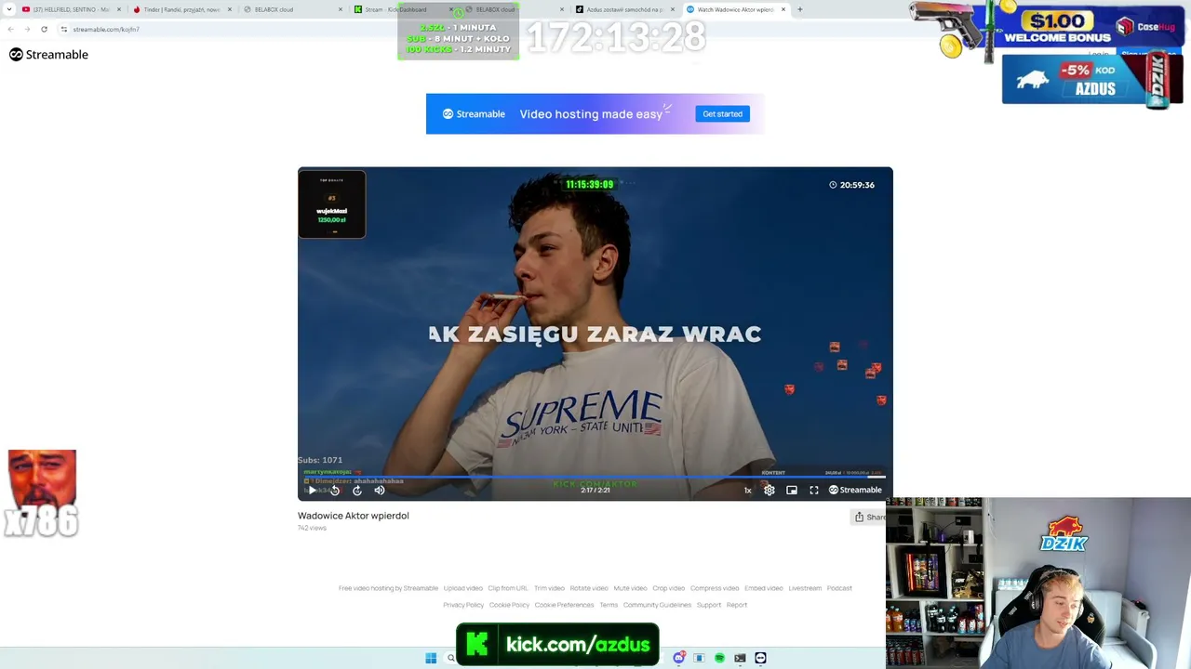Mute the video player volume
Image resolution: width=1191 pixels, height=669 pixels.
[x=380, y=490]
